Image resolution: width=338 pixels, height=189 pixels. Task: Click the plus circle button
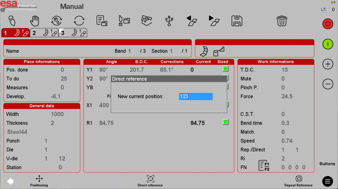[328, 64]
